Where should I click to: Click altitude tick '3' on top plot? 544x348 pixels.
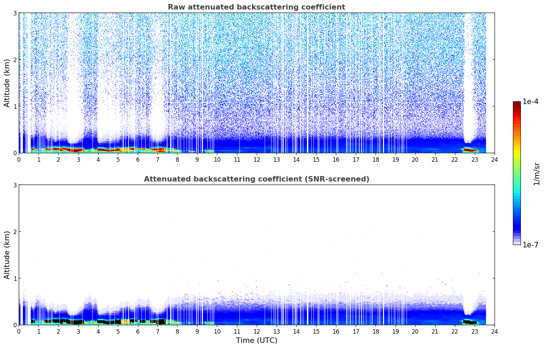pos(15,13)
